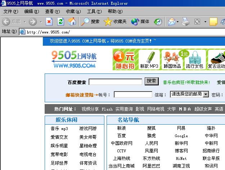Open the 娱乐明星 category link
Image resolution: width=225 pixels, height=170 pixels.
coord(59,146)
